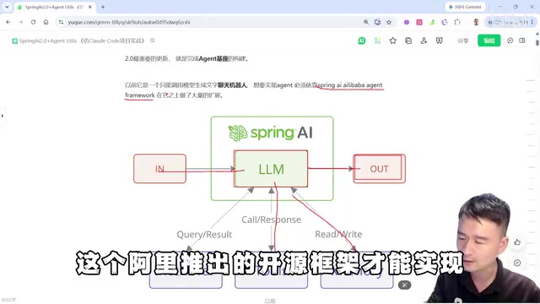Click the word "framework" in paragraph
The width and height of the screenshot is (540, 304).
(x=140, y=95)
